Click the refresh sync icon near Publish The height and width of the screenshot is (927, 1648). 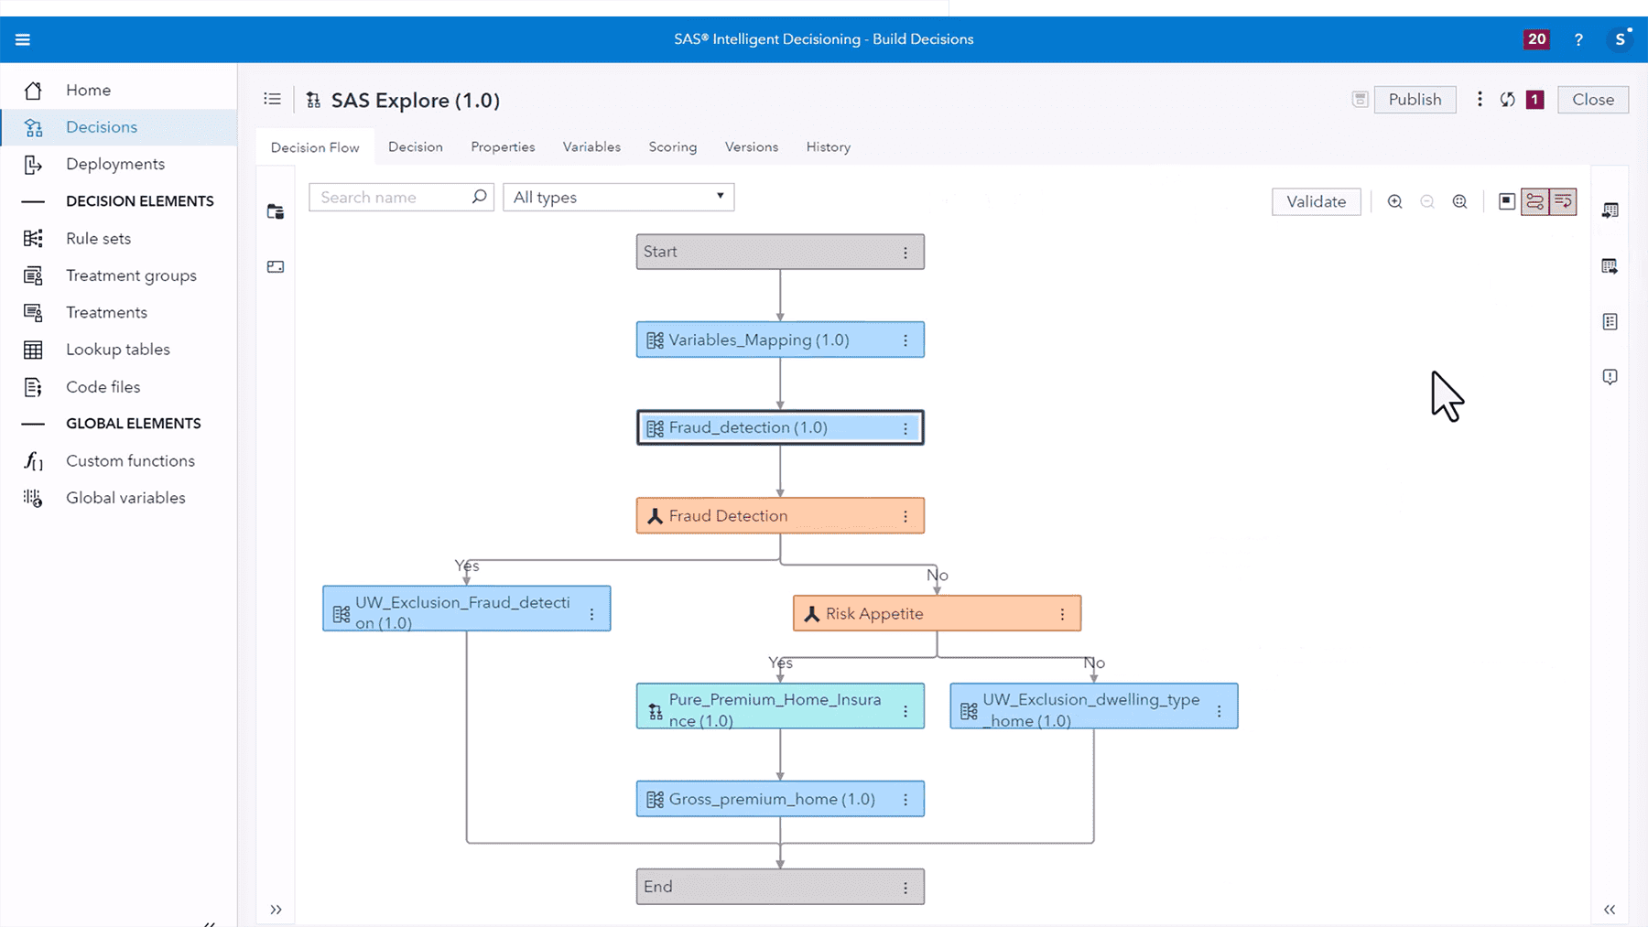click(1507, 100)
